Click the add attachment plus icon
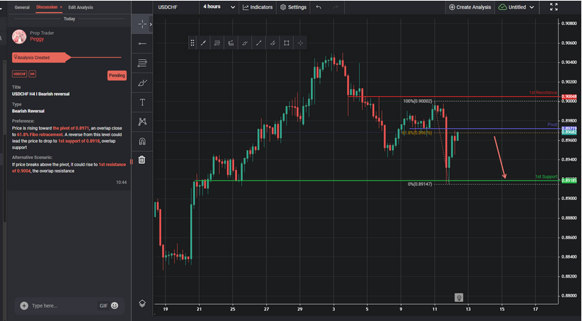The height and width of the screenshot is (321, 582). (24, 306)
